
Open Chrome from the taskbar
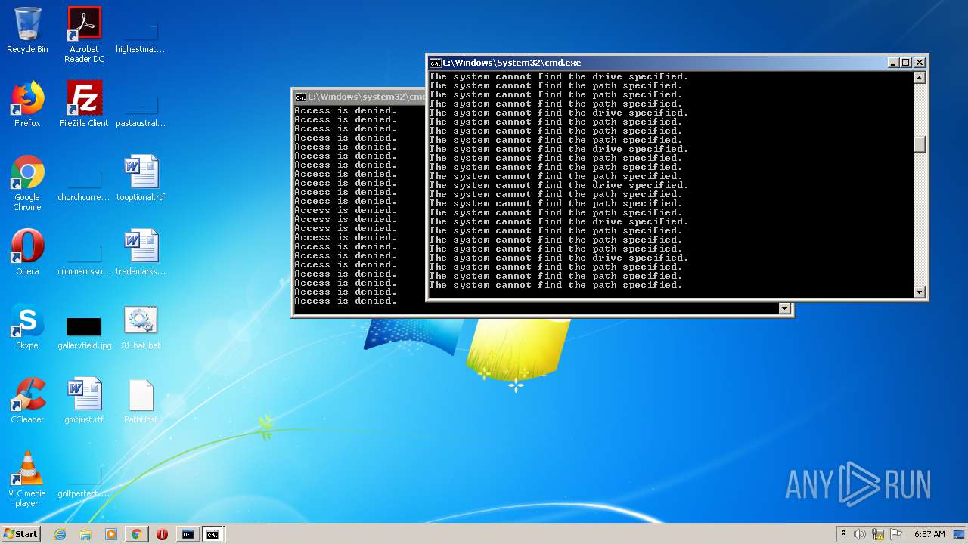tap(136, 534)
